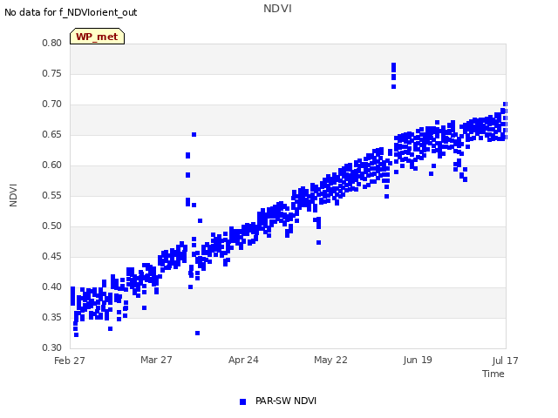Click the Jun 19 x-axis label
Viewport: 558px width, 418px height.
pyautogui.click(x=418, y=360)
